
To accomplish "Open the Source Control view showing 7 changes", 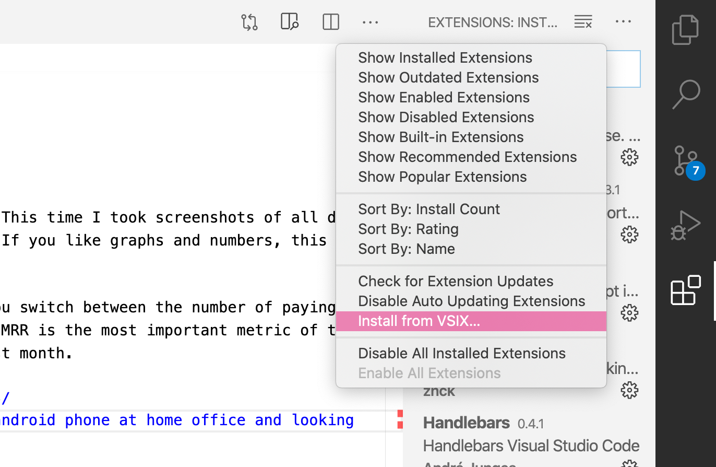I will pos(685,160).
